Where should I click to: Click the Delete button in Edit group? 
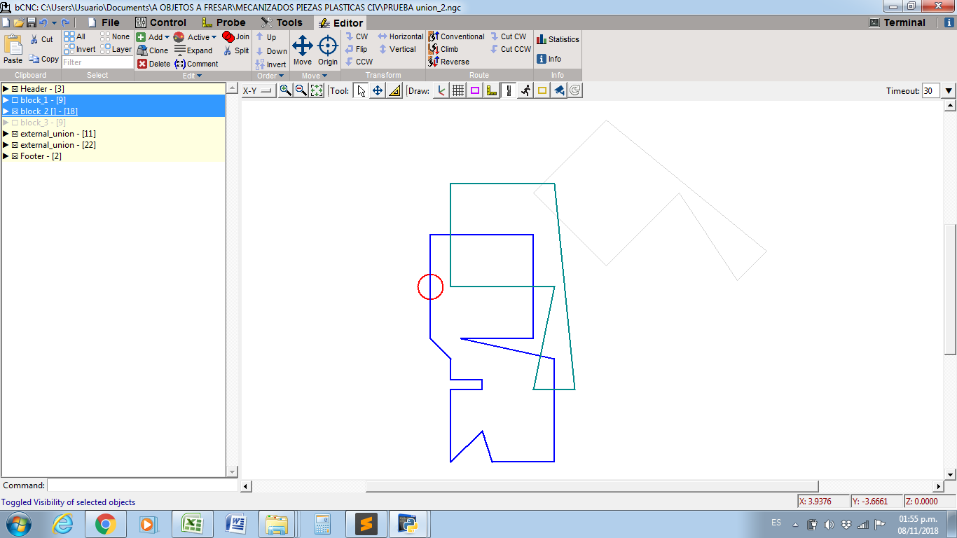(x=153, y=64)
